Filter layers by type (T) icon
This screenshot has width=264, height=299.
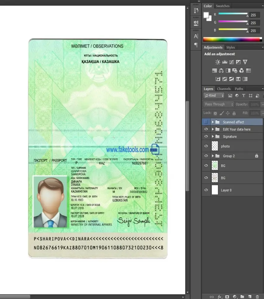(x=244, y=96)
